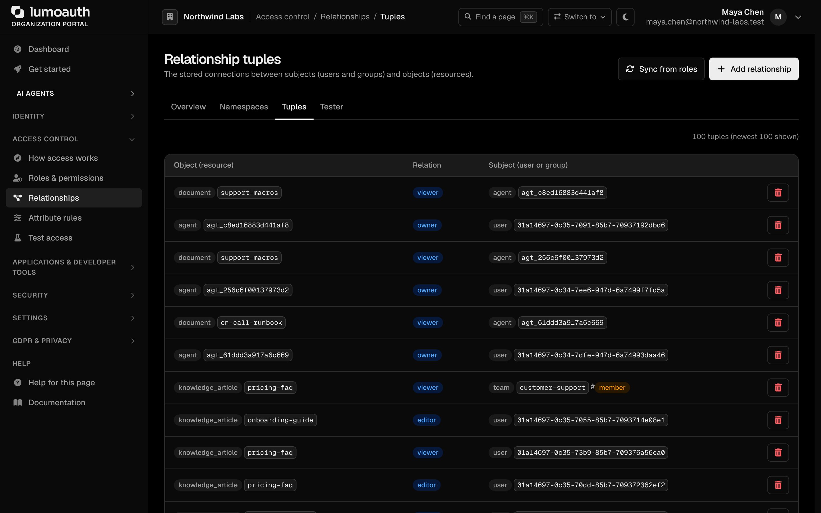Delete the customer-support member pricing-faq tuple
The image size is (821, 513).
click(778, 388)
